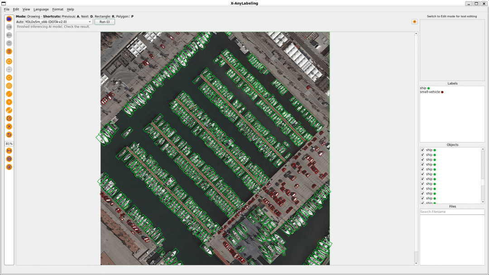489x275 pixels.
Task: Pick the line drawing tool icon
Action: pyautogui.click(x=9, y=94)
